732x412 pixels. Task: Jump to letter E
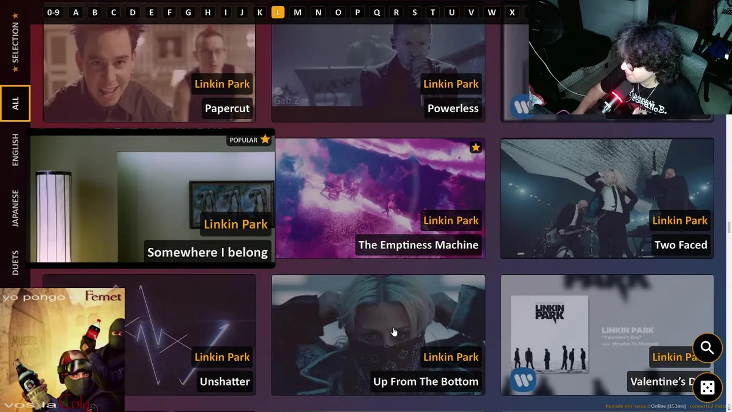151,12
